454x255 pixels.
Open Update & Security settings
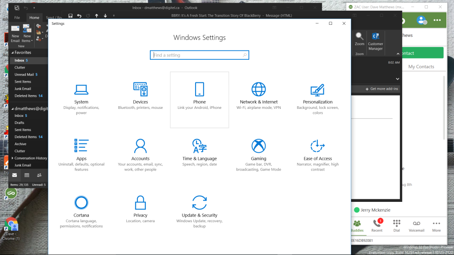click(200, 212)
